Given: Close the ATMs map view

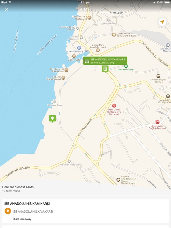Looking at the screenshot, I should coord(7,9).
